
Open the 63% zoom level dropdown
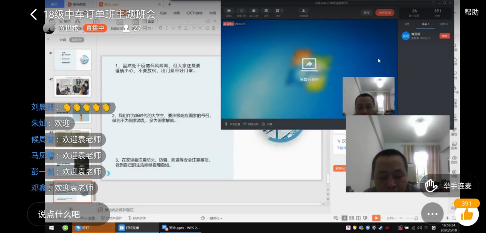point(390,218)
